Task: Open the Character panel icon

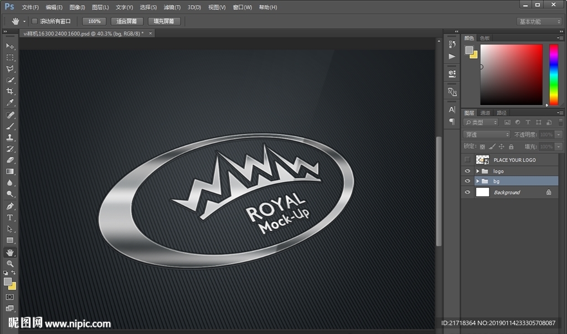Action: (452, 109)
